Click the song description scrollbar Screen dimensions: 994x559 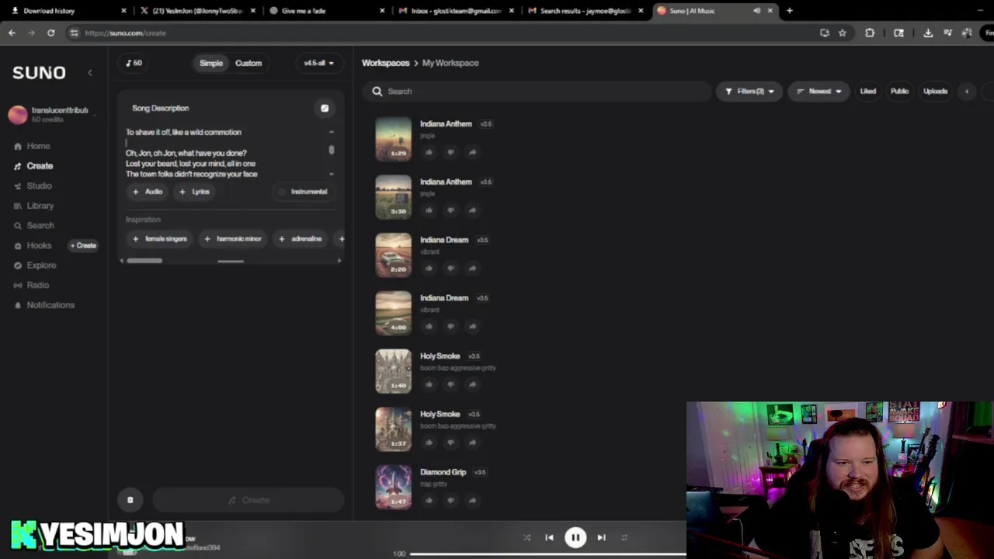[x=332, y=151]
